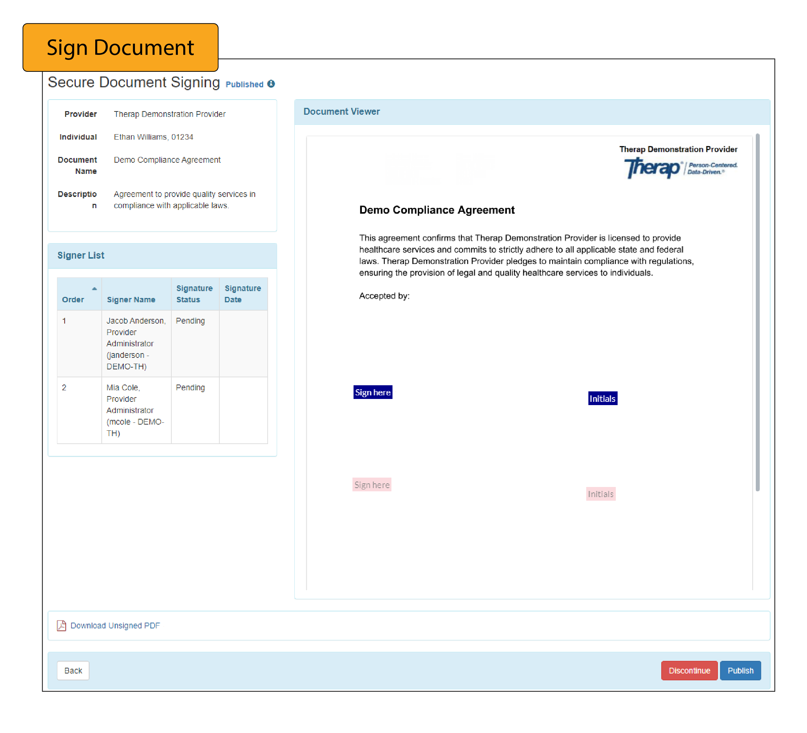Image resolution: width=807 pixels, height=733 pixels.
Task: Sort by the Signature Date column header
Action: point(242,293)
